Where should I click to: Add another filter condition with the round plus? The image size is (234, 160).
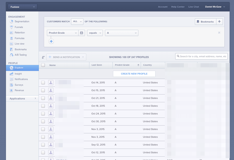coord(51,41)
